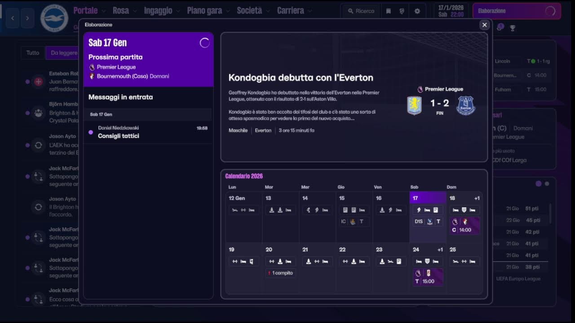
Task: Open the Consigli tattici message
Action: [148, 132]
